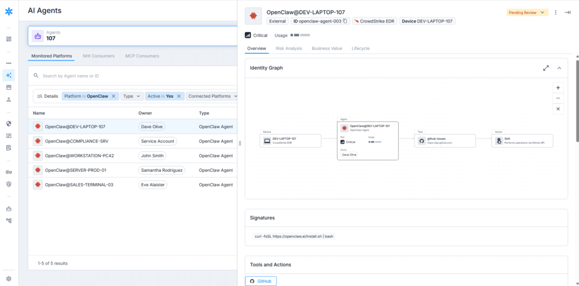This screenshot has height=286, width=579.
Task: Focus the Search by Agent name field
Action: tap(133, 76)
